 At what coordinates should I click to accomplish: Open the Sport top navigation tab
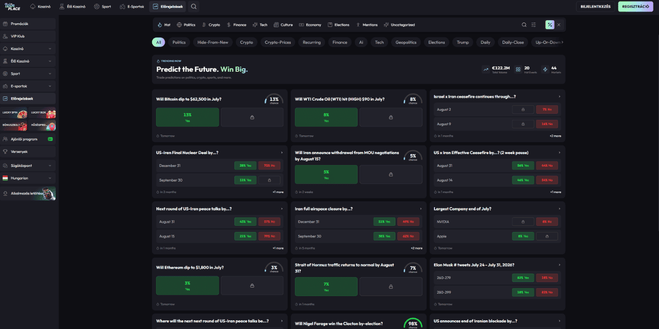[103, 7]
